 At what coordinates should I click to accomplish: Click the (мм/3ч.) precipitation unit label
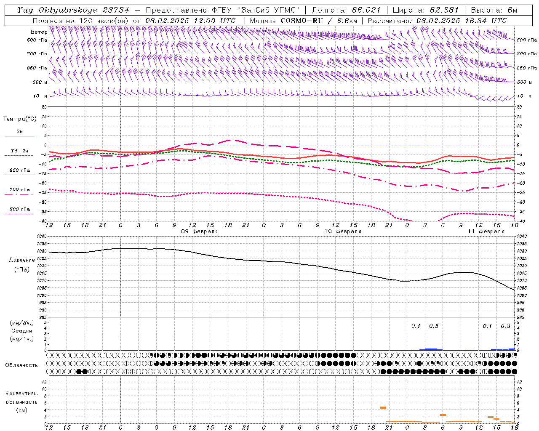coord(21,323)
